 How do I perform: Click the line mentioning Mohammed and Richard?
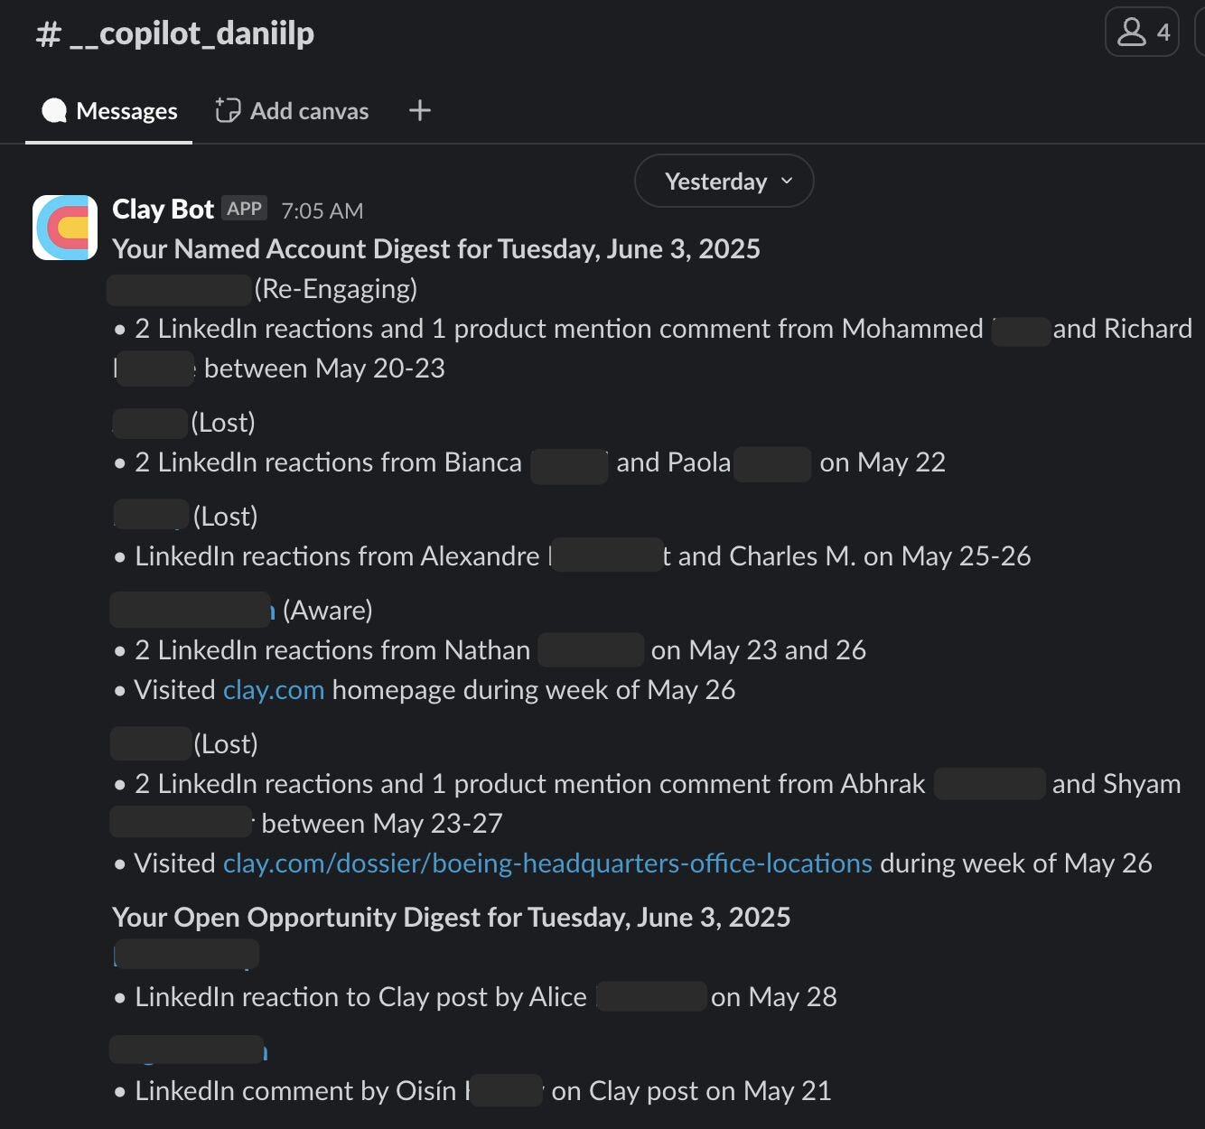coord(653,349)
